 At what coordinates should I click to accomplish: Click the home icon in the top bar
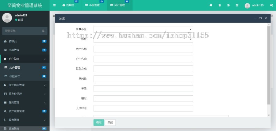[211, 5]
